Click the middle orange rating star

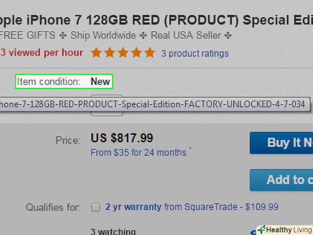click(123, 53)
